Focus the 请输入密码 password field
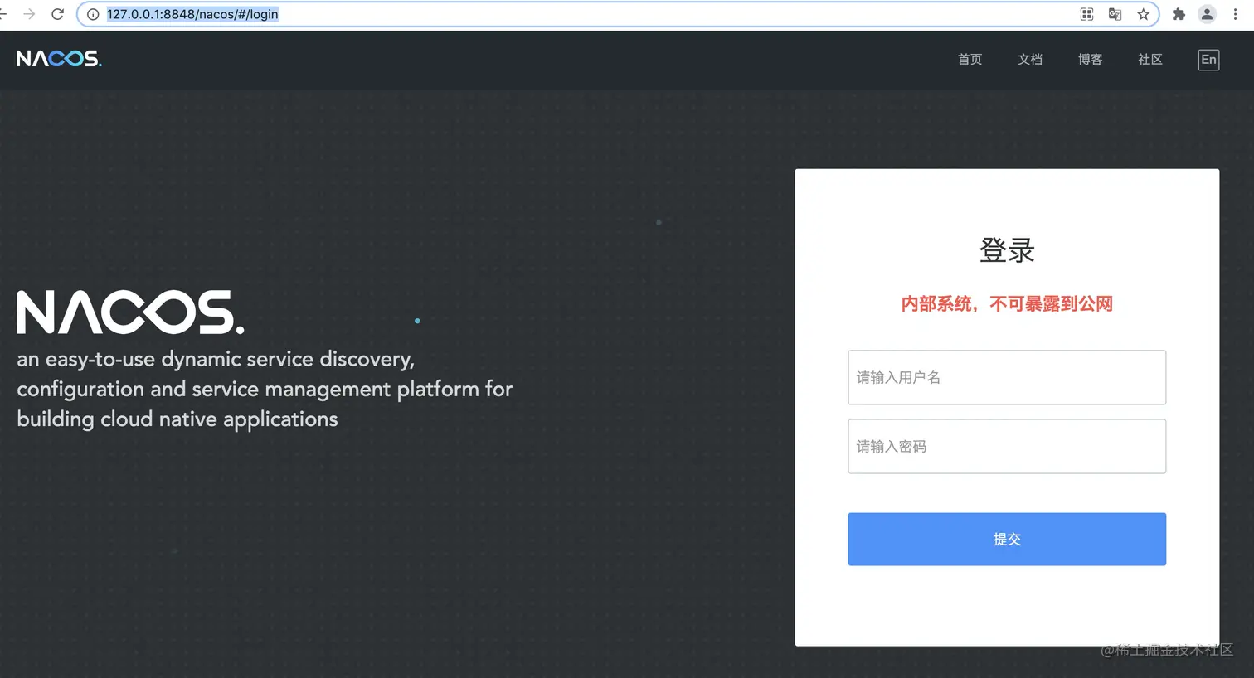Screen dimensions: 1254x678 (x=1007, y=446)
